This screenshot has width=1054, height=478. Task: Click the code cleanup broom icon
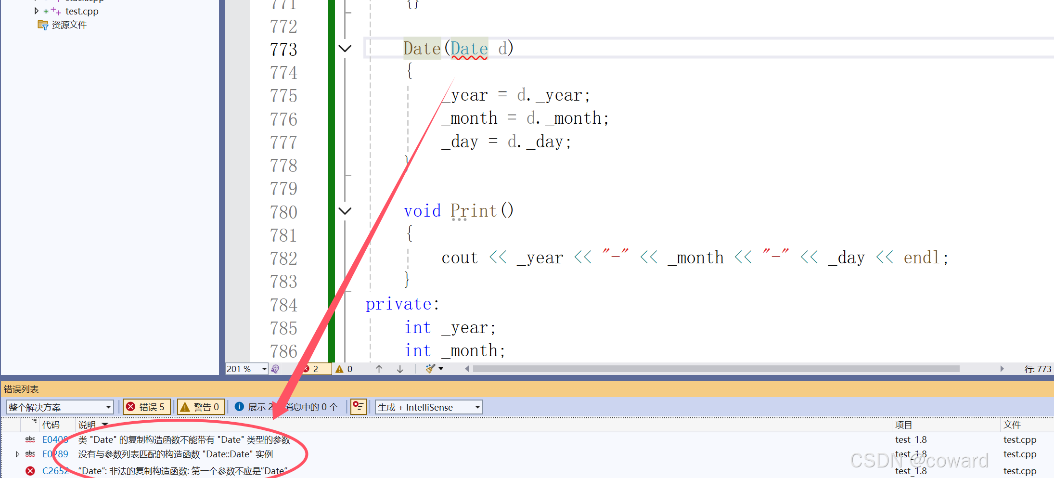pyautogui.click(x=430, y=369)
